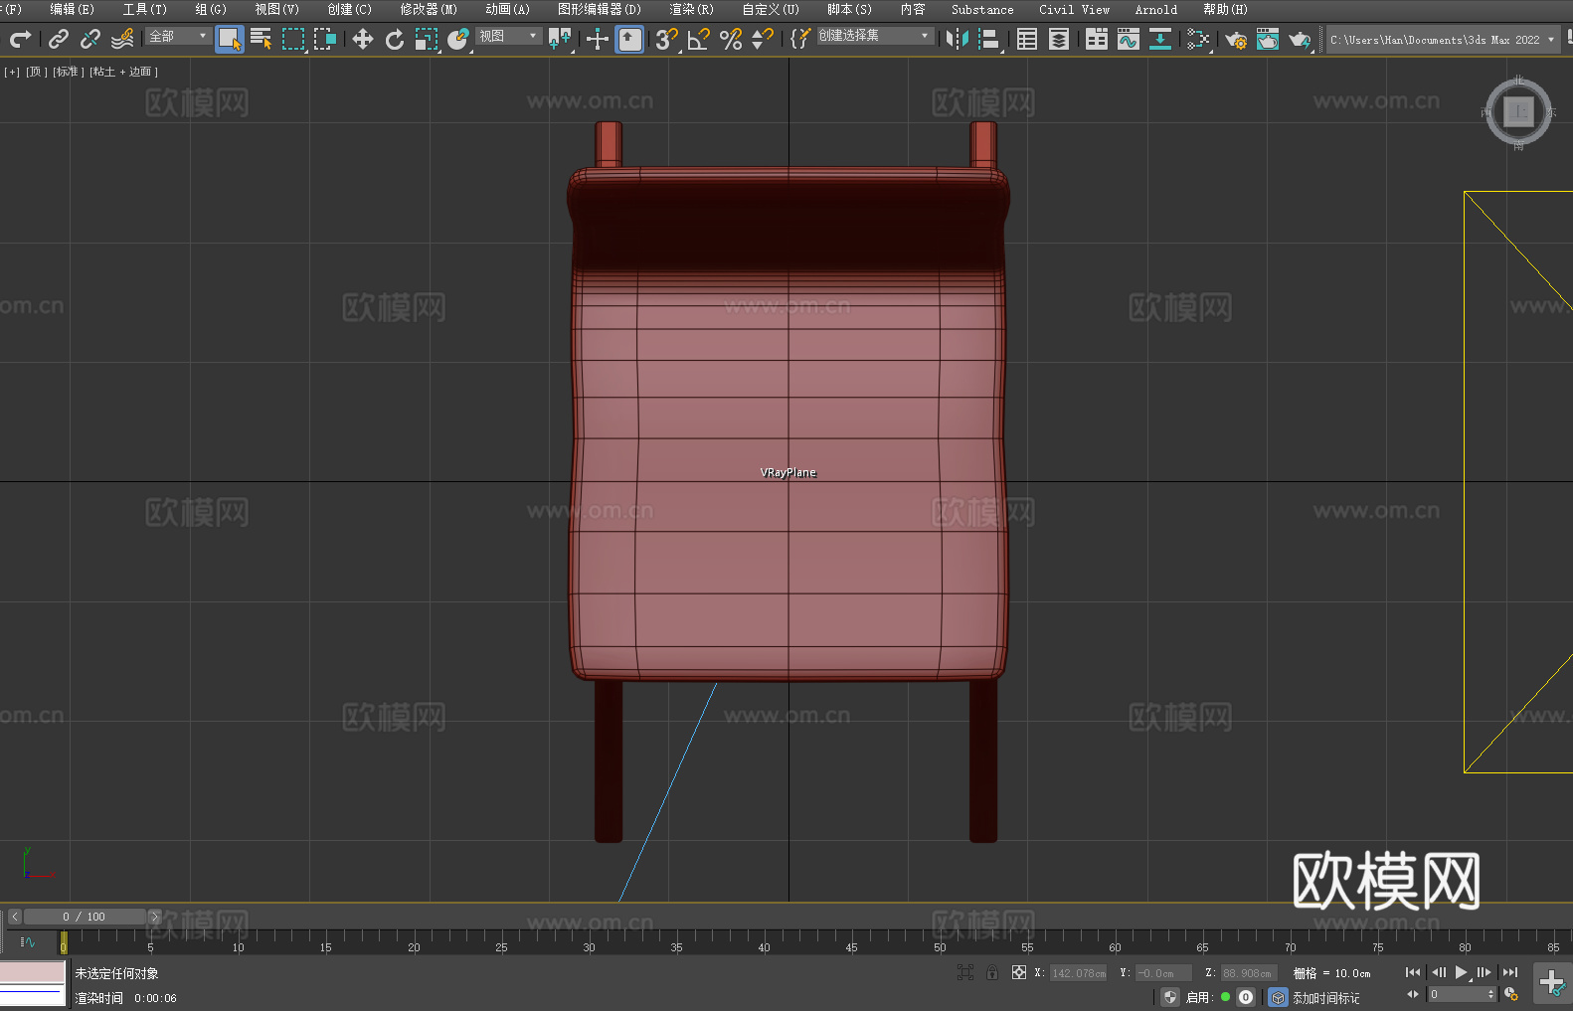
Task: Toggle the 3D Snaps button
Action: click(x=667, y=39)
